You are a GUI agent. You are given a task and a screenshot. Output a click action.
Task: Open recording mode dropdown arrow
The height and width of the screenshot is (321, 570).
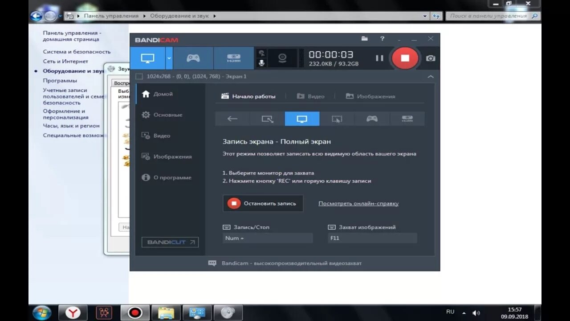(x=169, y=58)
